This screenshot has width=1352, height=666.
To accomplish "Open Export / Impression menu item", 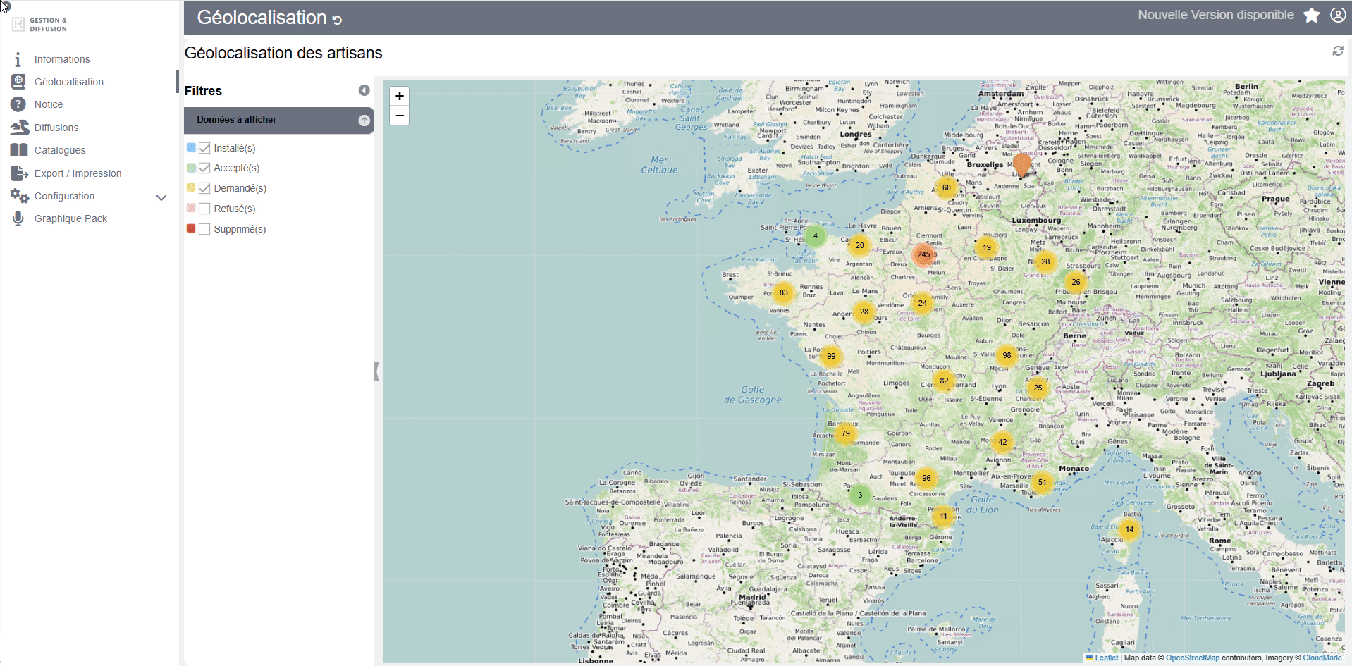I will click(78, 173).
